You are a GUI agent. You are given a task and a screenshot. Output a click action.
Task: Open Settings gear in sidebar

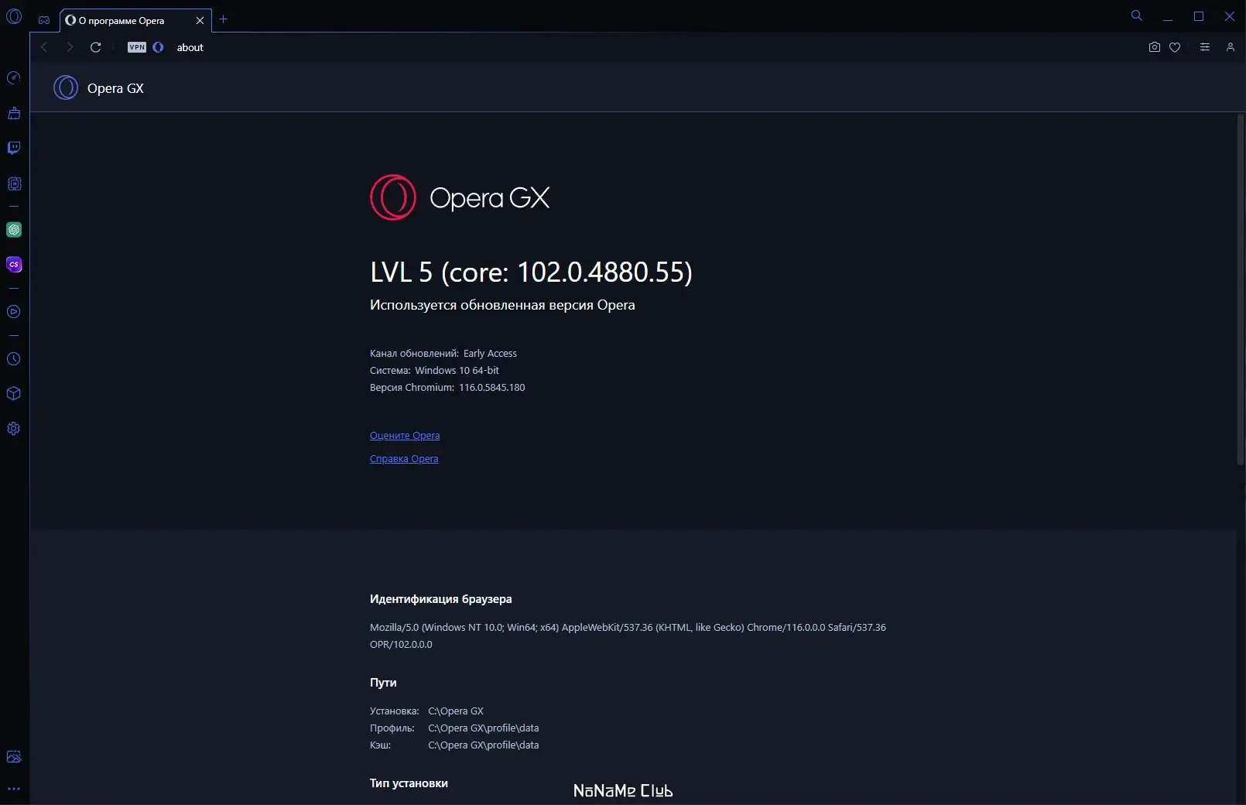point(14,428)
